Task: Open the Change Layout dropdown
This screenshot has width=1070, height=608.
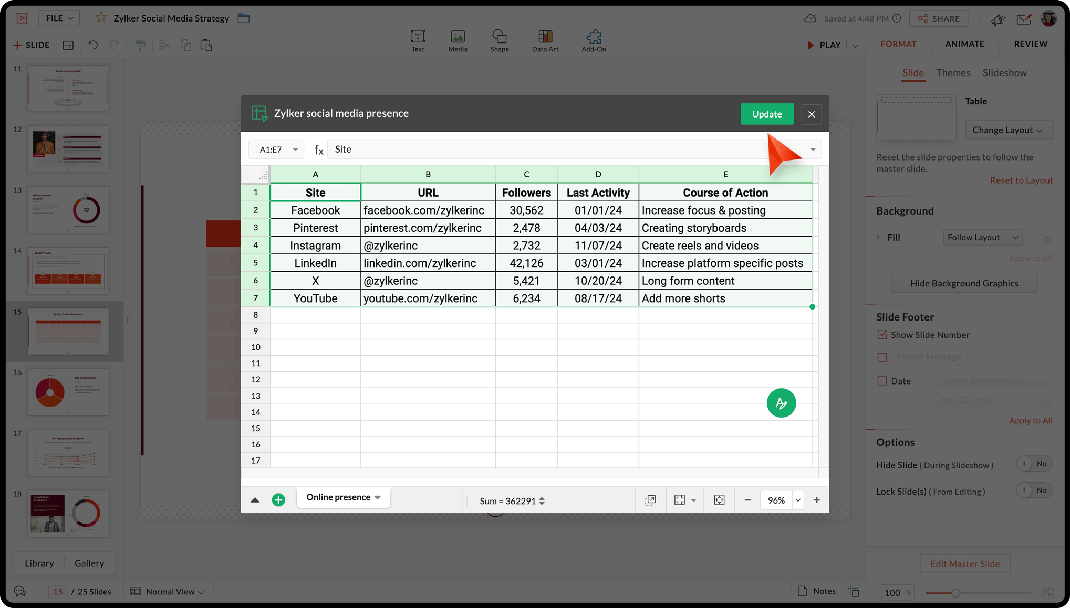Action: 1009,130
